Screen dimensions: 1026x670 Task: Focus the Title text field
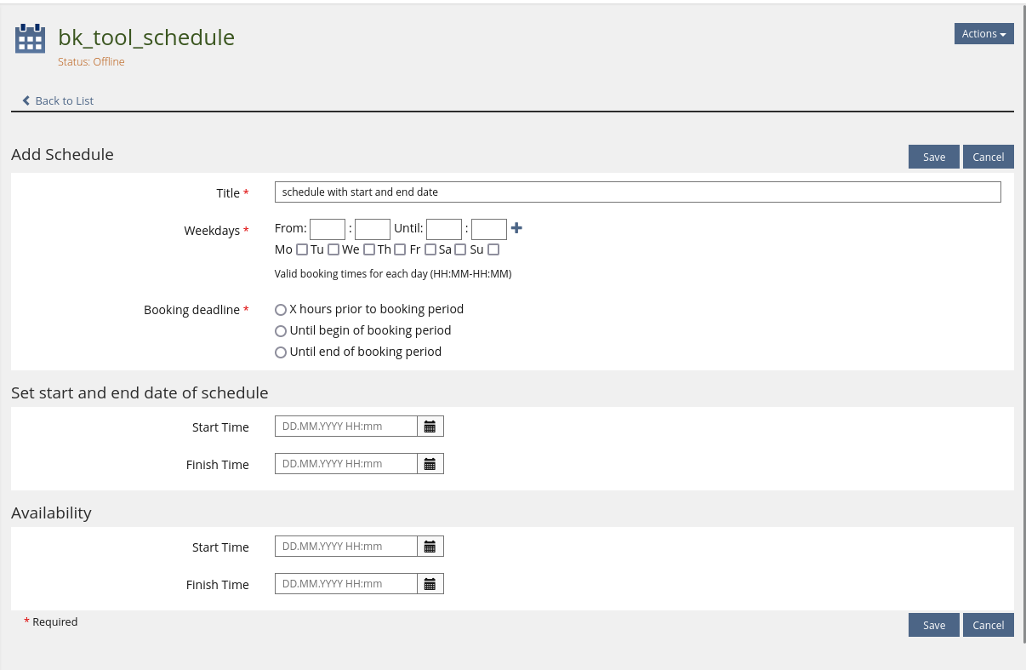coord(637,192)
